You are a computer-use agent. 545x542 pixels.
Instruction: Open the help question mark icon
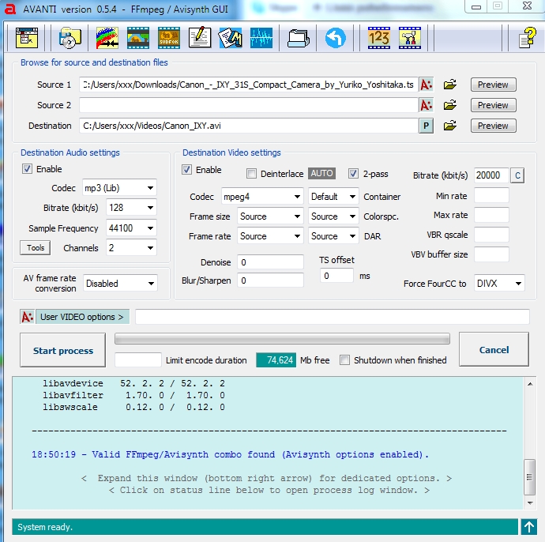coord(527,37)
